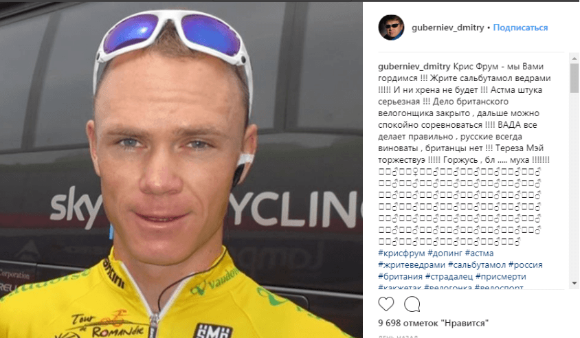The width and height of the screenshot is (580, 338).
Task: Click scrollbar down arrow in caption
Action: [x=575, y=284]
